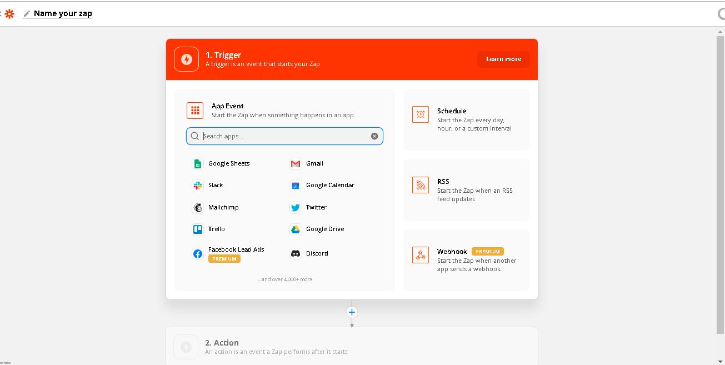Choose the Slack app icon

pyautogui.click(x=197, y=186)
